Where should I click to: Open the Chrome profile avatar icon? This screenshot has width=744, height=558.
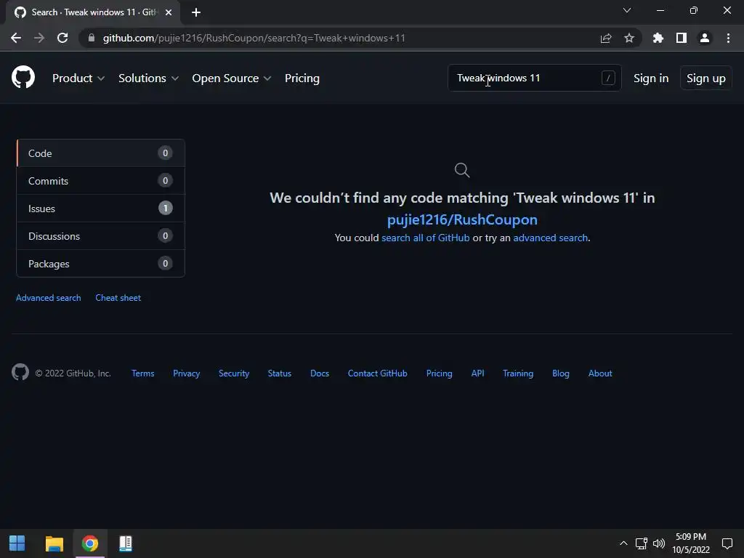[x=705, y=38]
